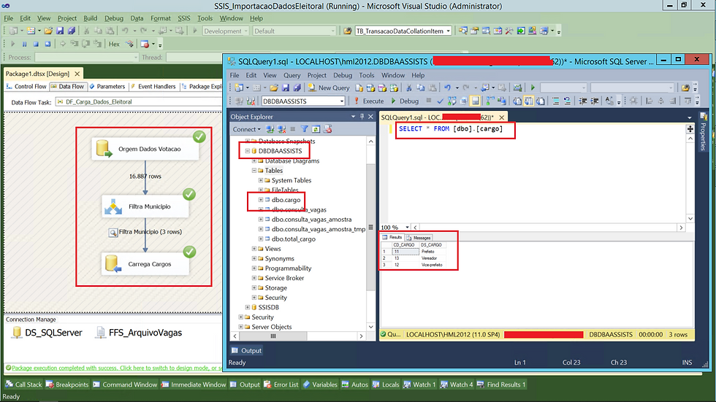Select the DS_SQLServer connection manager
Viewport: 716px width, 402px height.
tap(47, 333)
